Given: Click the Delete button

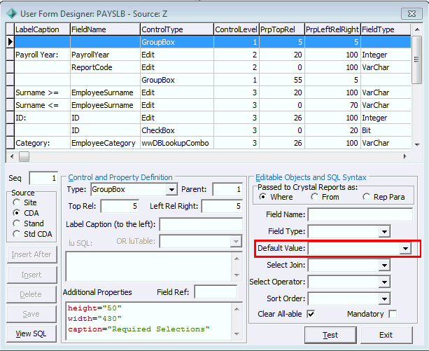Looking at the screenshot, I should (31, 294).
